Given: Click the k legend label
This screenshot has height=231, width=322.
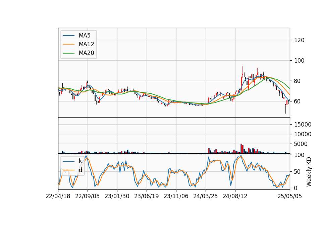Looking at the screenshot, I should tap(80, 161).
